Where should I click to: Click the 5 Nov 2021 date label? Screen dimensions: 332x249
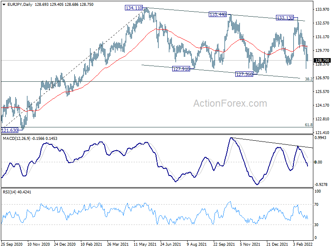coord(250,244)
